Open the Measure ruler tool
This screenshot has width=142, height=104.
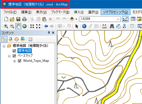[104, 26]
